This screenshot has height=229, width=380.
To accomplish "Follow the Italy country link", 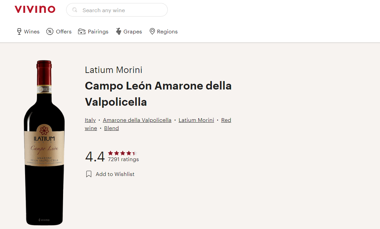I will tap(90, 120).
